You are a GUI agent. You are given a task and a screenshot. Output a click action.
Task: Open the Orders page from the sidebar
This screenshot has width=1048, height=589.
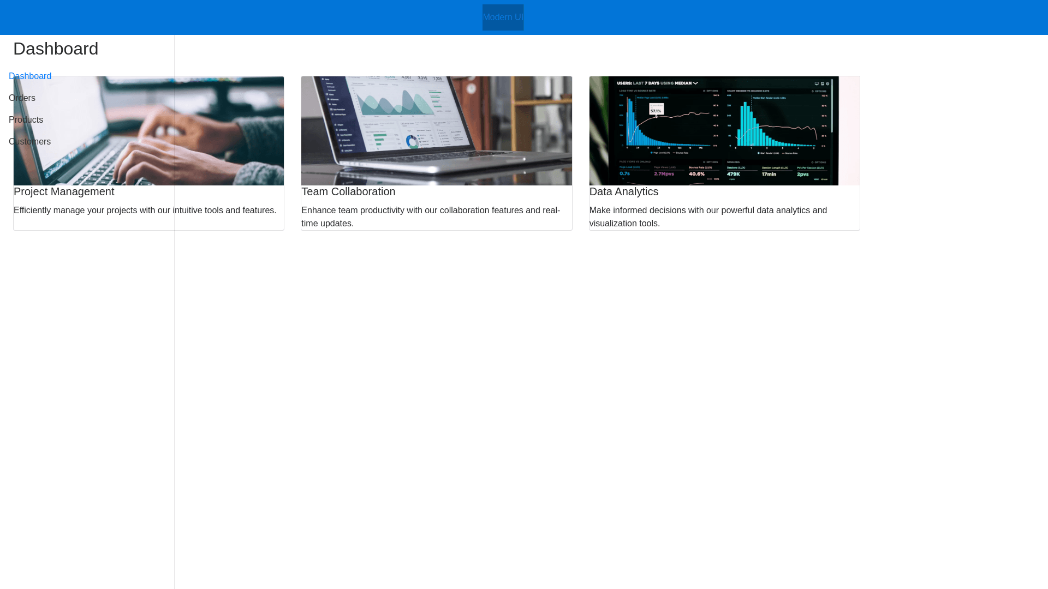[22, 98]
